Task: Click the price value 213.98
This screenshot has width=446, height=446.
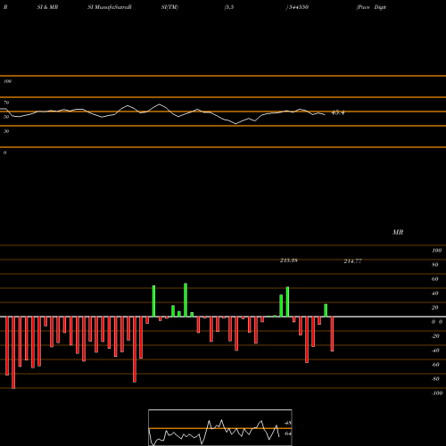Action: click(x=289, y=260)
